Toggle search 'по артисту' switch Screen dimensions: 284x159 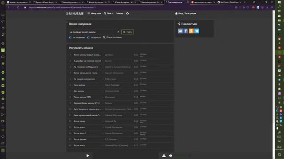[88, 38]
